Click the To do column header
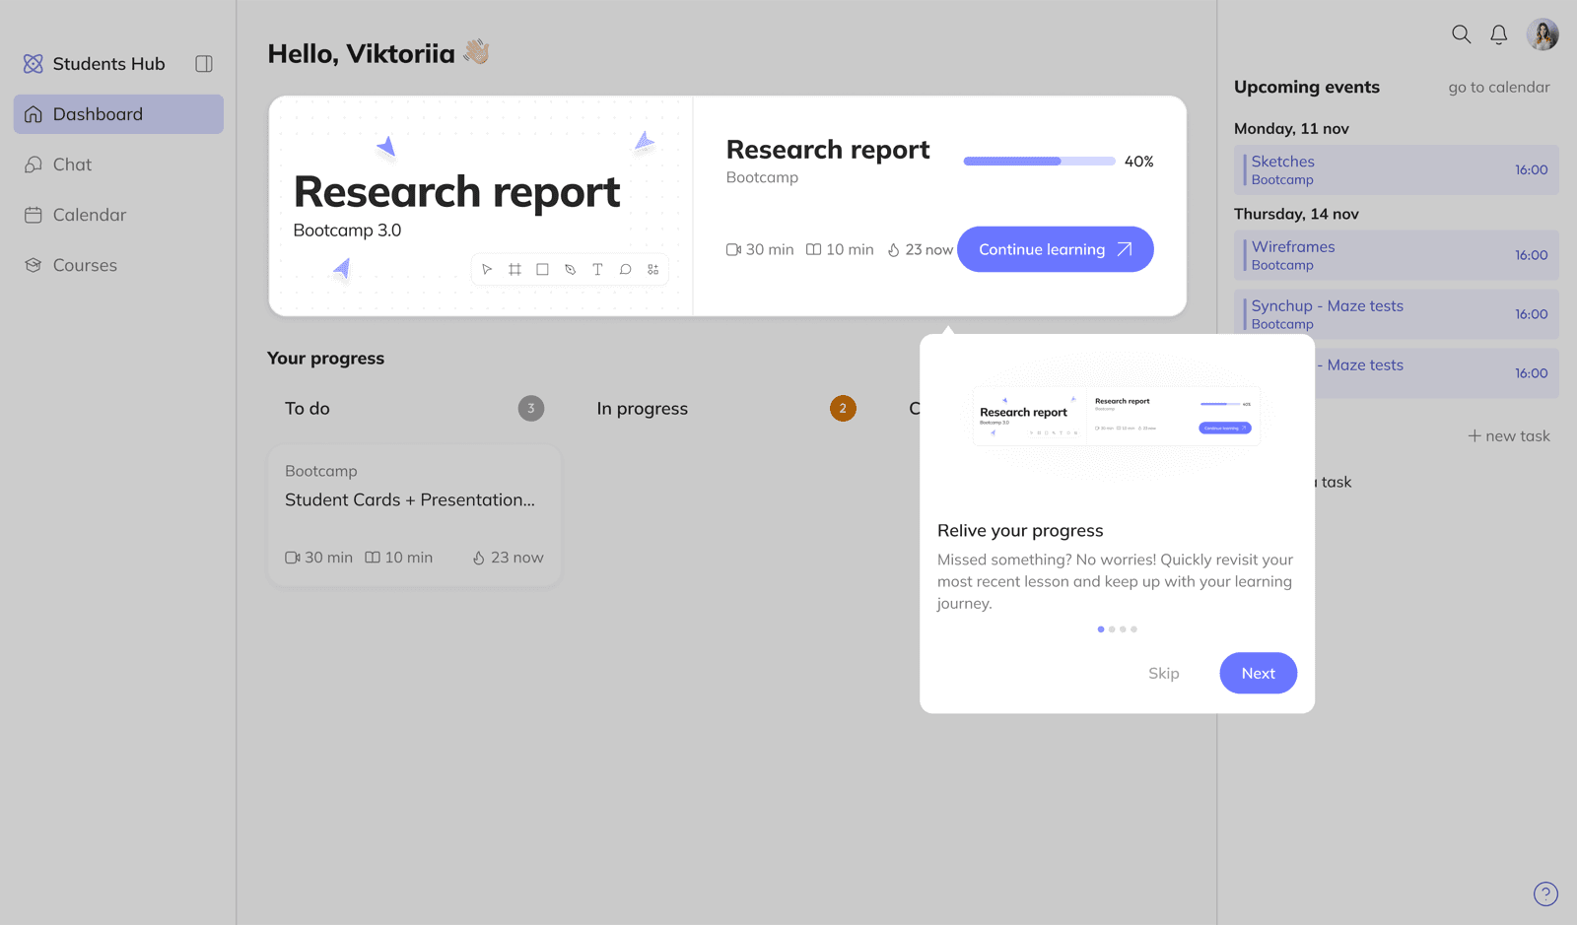The image size is (1577, 925). [308, 409]
